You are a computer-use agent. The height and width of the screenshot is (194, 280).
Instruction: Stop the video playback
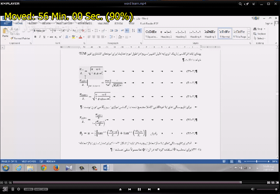click(x=159, y=189)
